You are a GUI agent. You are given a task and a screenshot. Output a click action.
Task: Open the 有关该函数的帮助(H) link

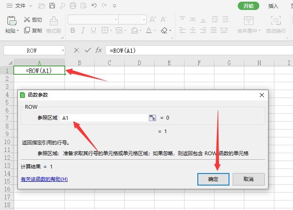pos(44,179)
